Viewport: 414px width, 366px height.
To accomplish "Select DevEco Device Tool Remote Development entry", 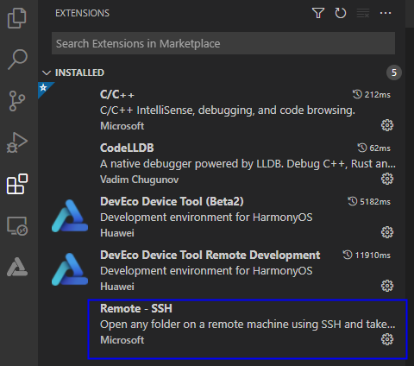I will (x=222, y=270).
